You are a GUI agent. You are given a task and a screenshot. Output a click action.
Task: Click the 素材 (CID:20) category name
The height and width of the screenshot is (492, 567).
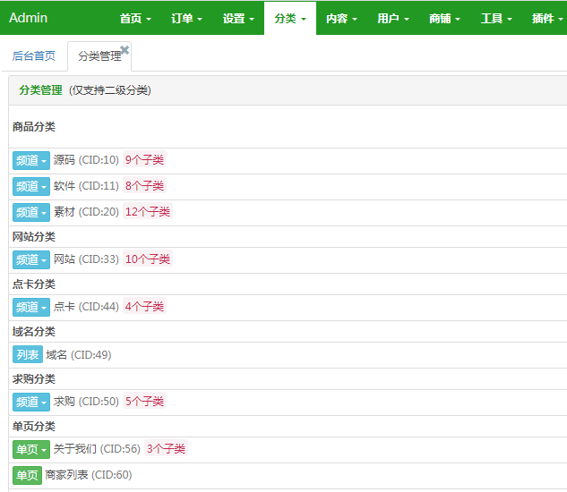point(86,212)
